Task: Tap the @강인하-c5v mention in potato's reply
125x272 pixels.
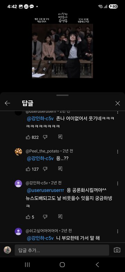Action: coord(40,159)
